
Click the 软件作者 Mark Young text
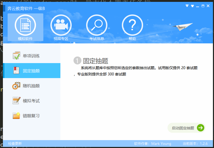153,144
